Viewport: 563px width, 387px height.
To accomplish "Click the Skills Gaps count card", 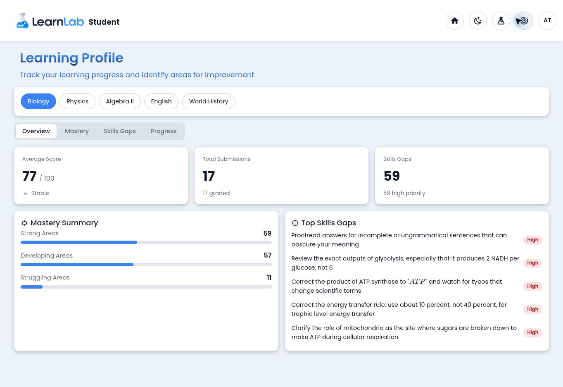I will coord(462,176).
